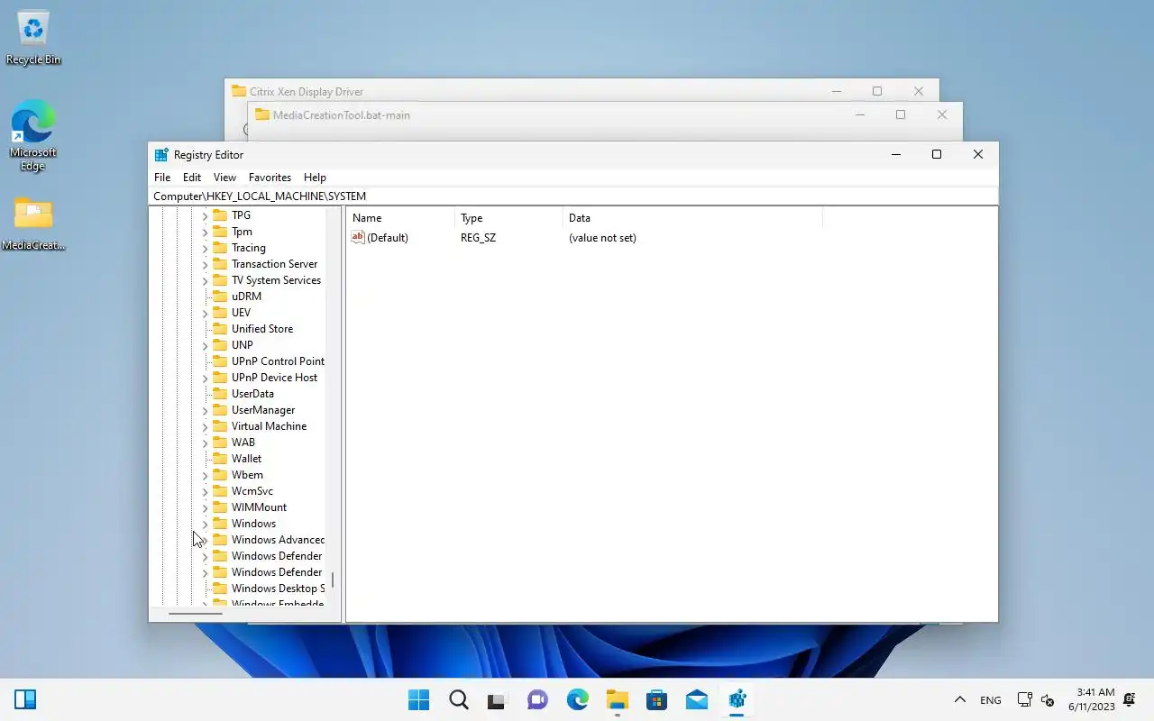Open the Edit menu

click(x=192, y=178)
